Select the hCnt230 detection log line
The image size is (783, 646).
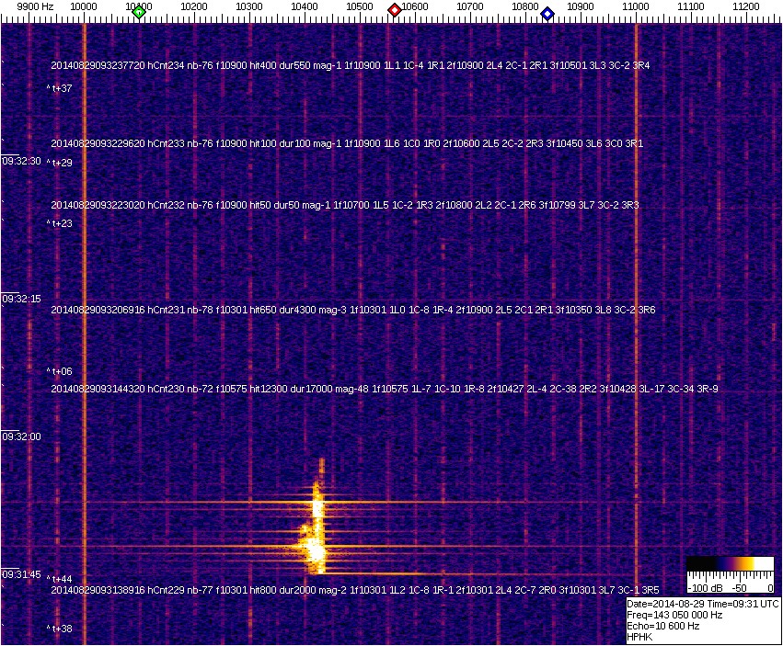(384, 390)
